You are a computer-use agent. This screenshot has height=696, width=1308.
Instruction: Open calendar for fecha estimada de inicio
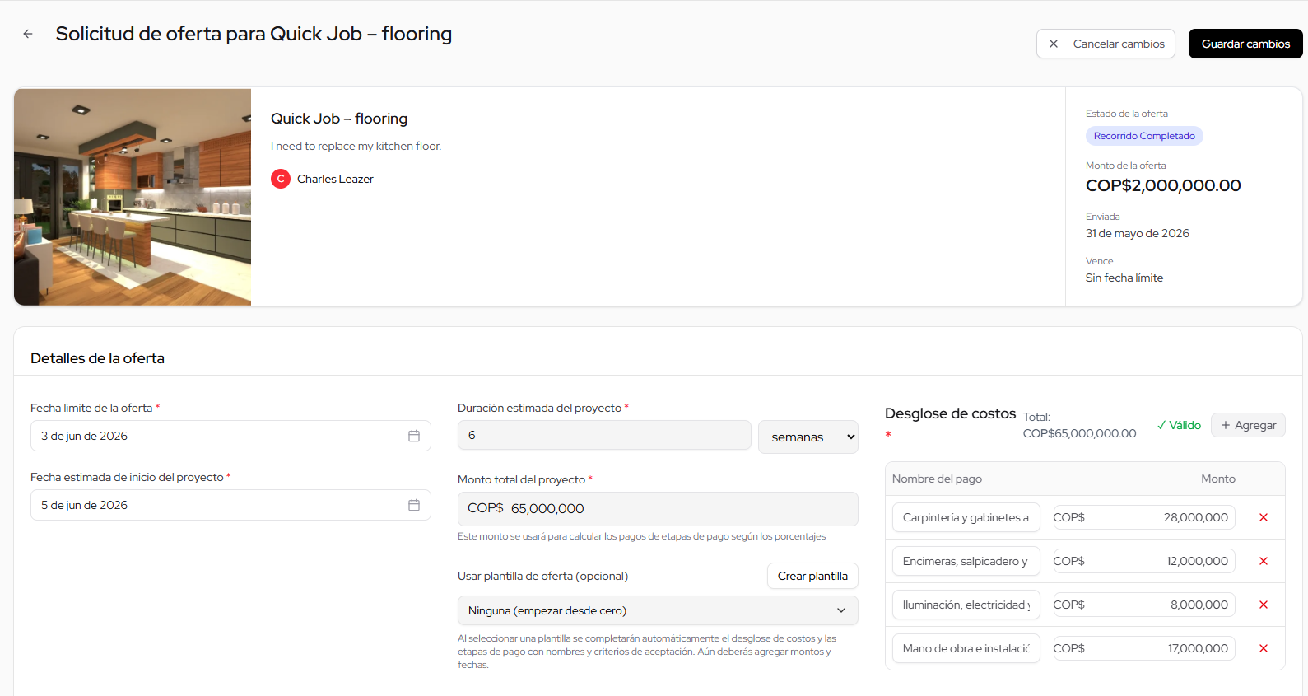click(414, 505)
